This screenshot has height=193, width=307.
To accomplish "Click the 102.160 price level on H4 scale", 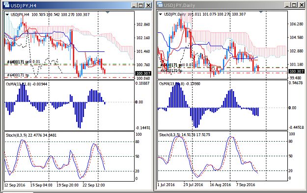I will pyautogui.click(x=143, y=38).
